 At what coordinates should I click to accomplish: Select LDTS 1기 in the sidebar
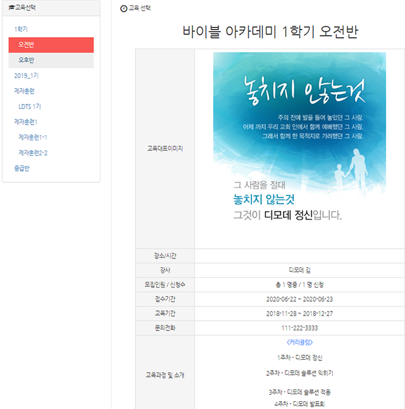click(30, 106)
